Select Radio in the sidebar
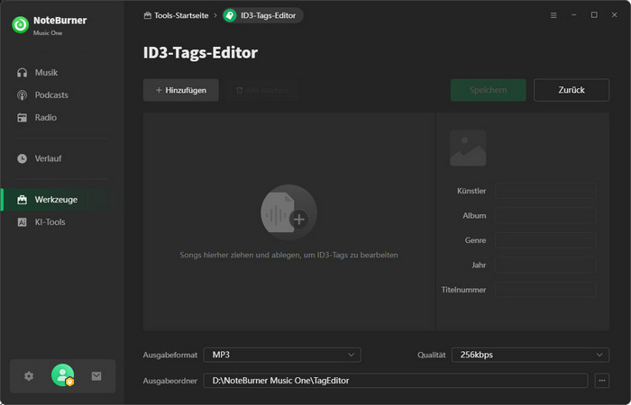Viewport: 631px width, 405px height. click(x=46, y=117)
